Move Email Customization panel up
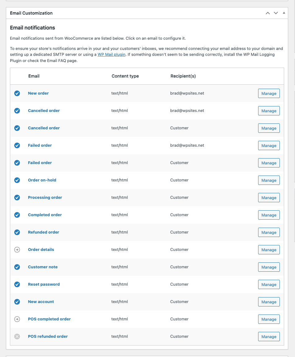The height and width of the screenshot is (357, 295). point(268,13)
